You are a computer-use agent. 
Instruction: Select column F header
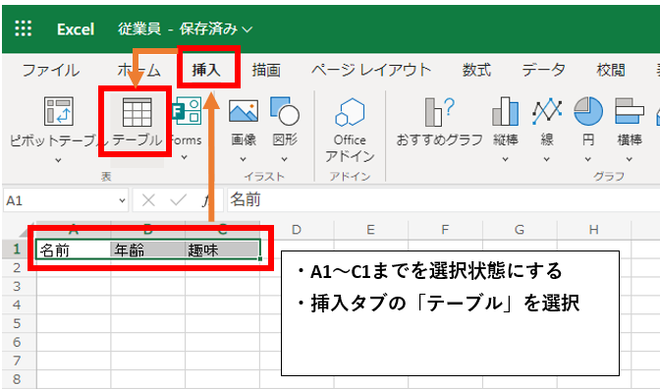coord(445,230)
